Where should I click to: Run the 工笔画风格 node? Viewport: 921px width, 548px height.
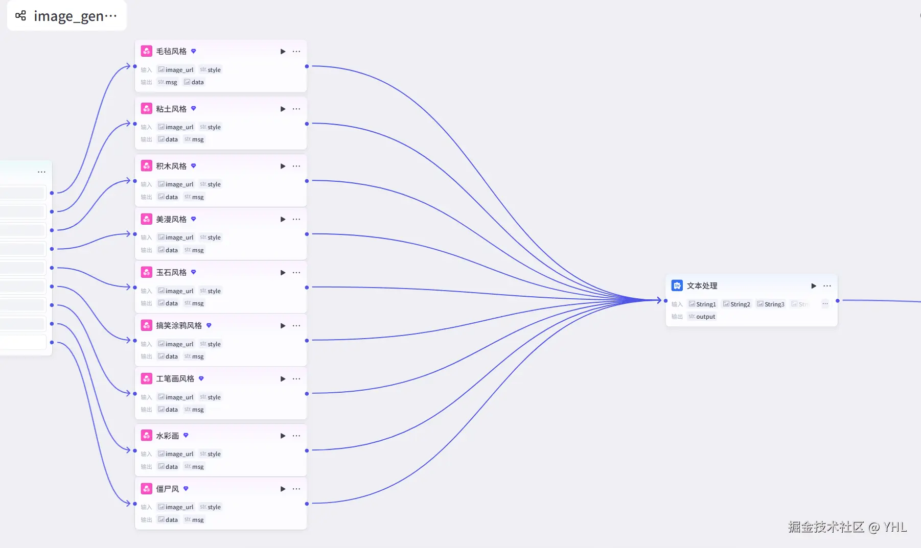pos(283,379)
